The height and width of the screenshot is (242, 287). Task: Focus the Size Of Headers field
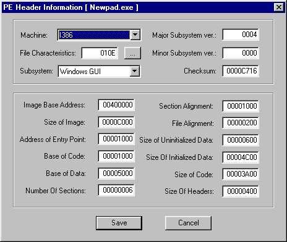pyautogui.click(x=241, y=191)
